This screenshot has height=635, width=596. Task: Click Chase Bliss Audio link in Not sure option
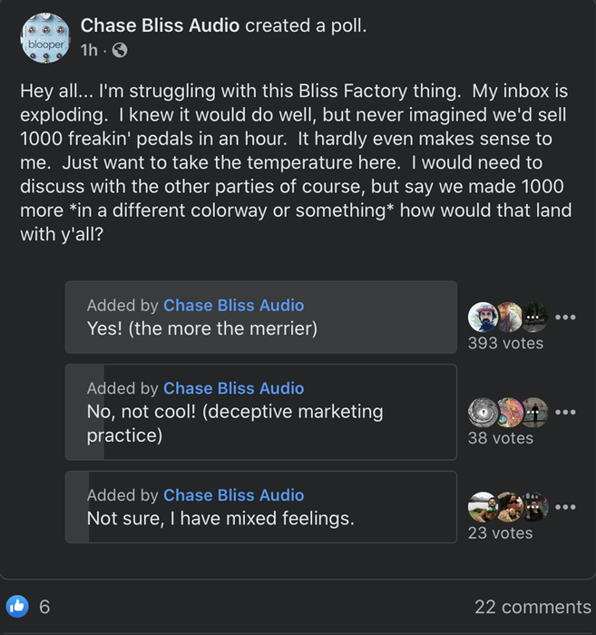233,495
